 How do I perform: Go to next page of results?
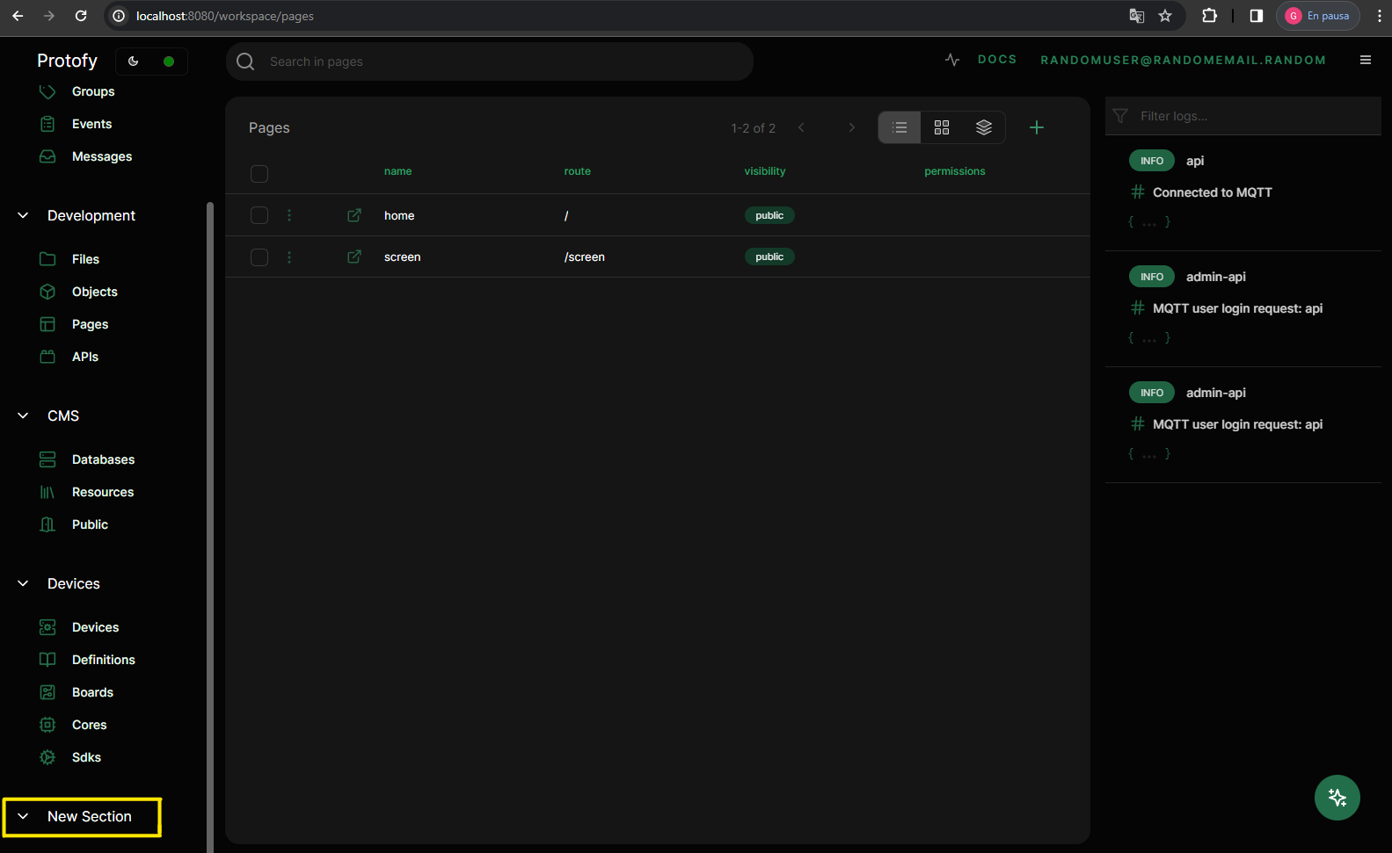(851, 127)
